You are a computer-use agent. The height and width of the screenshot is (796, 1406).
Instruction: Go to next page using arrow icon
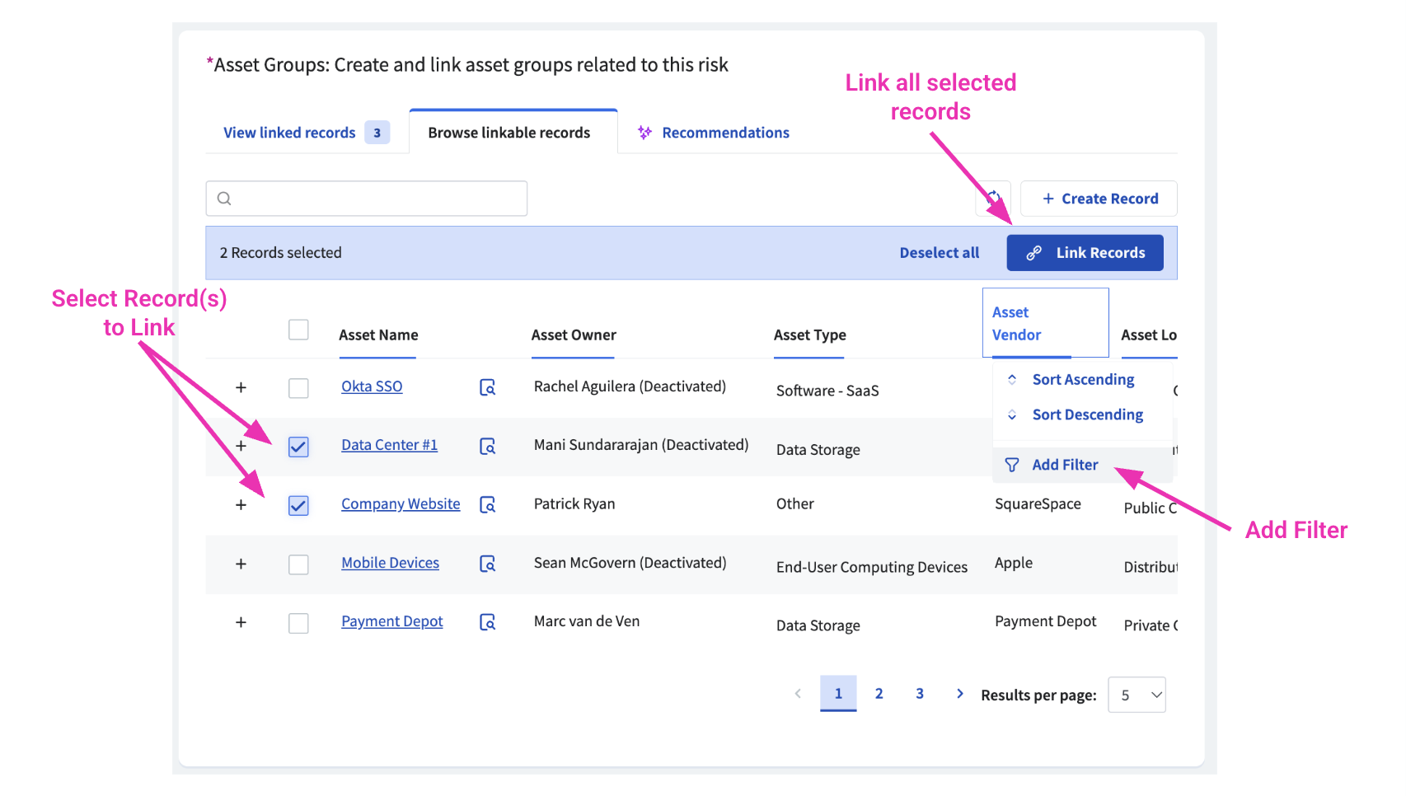[x=959, y=694]
